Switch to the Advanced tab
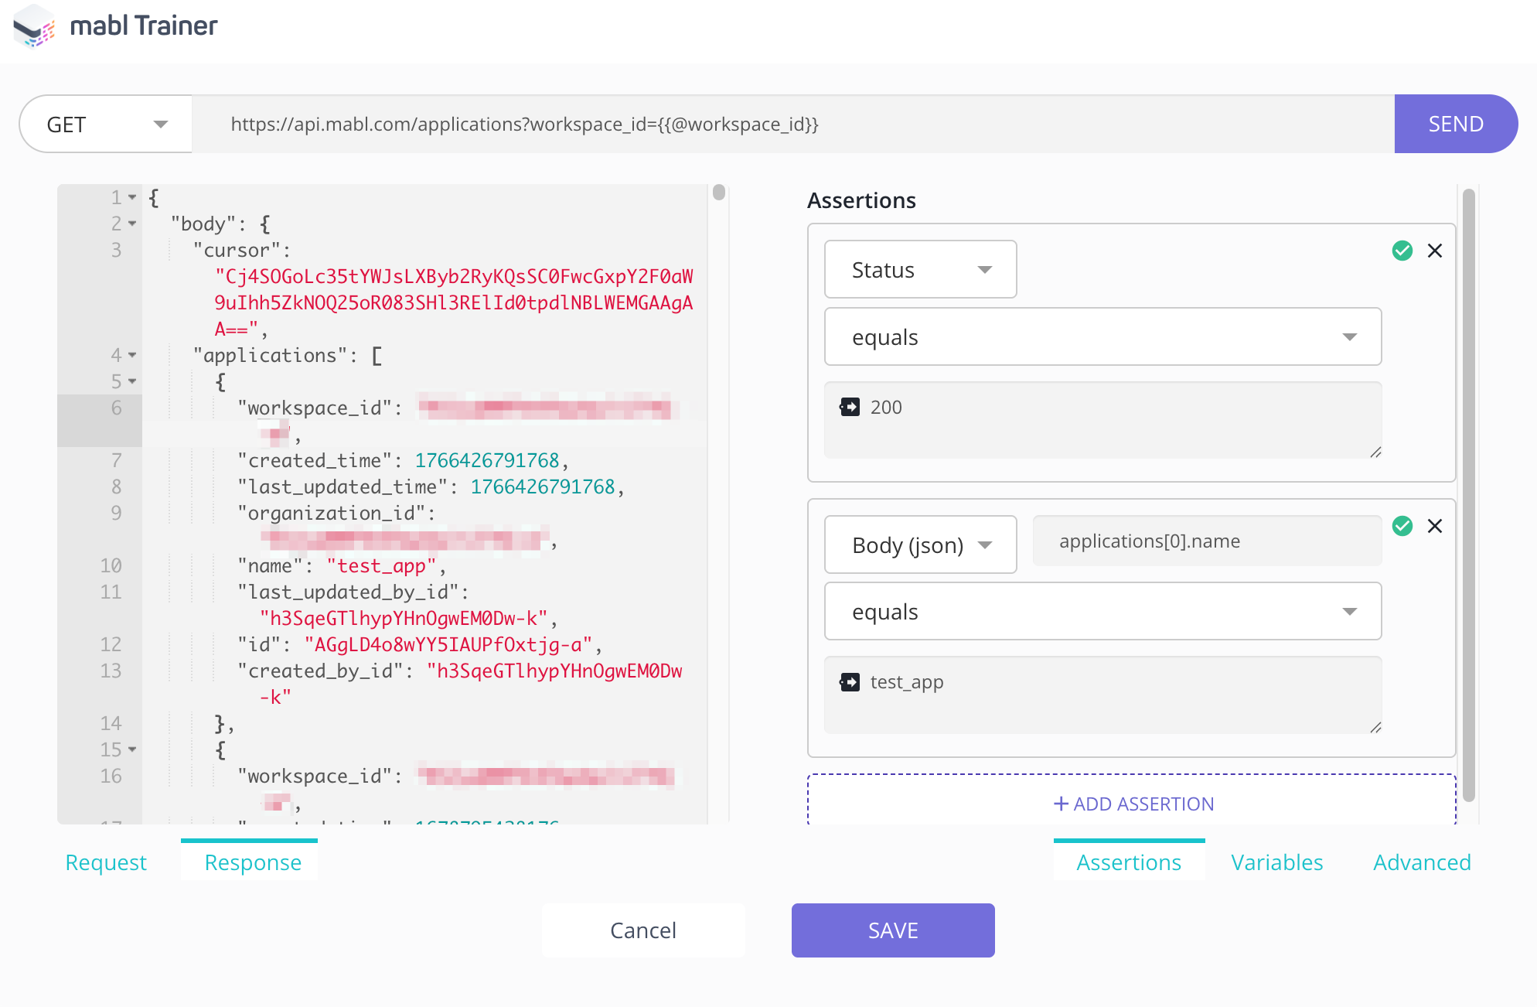This screenshot has width=1537, height=1007. [x=1421, y=862]
